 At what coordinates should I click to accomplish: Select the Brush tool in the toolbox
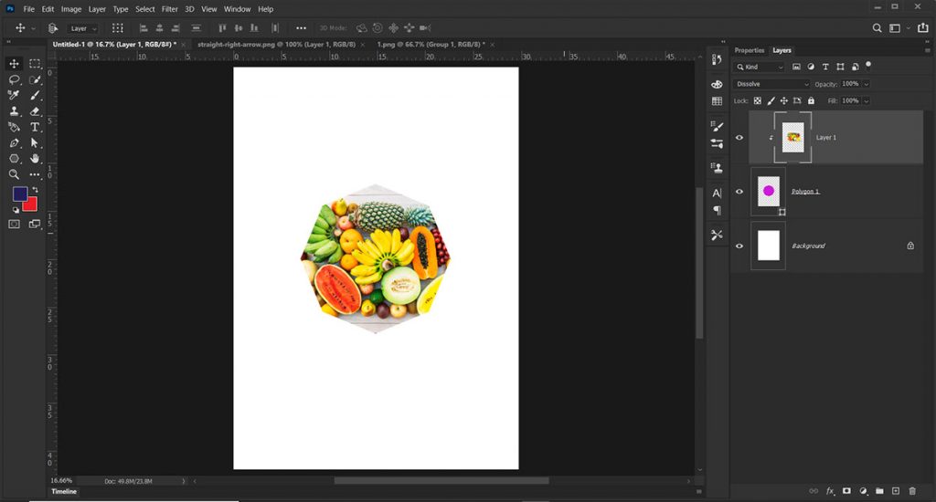35,96
